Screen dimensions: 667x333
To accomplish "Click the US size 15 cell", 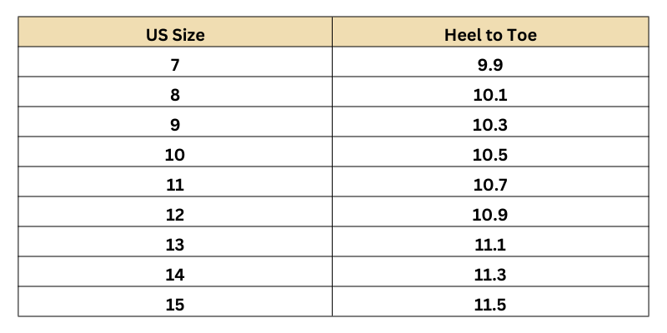I will 175,305.
